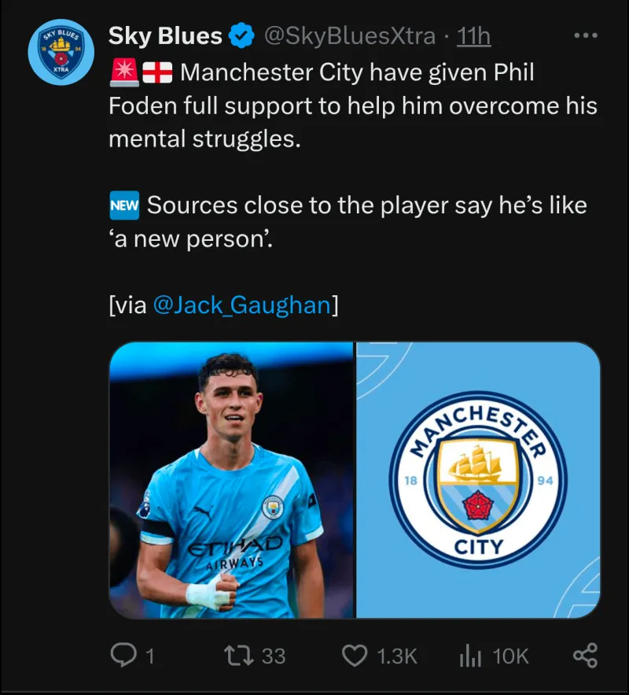Like the tweet with the heart icon
This screenshot has width=629, height=695.
tap(355, 655)
